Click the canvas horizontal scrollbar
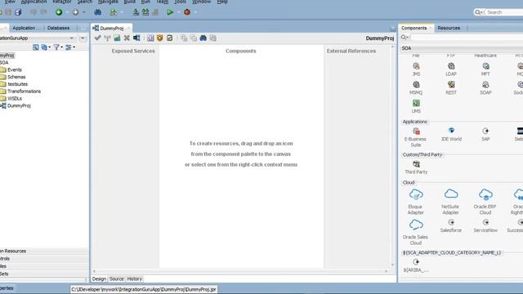523x294 pixels. pos(240,271)
